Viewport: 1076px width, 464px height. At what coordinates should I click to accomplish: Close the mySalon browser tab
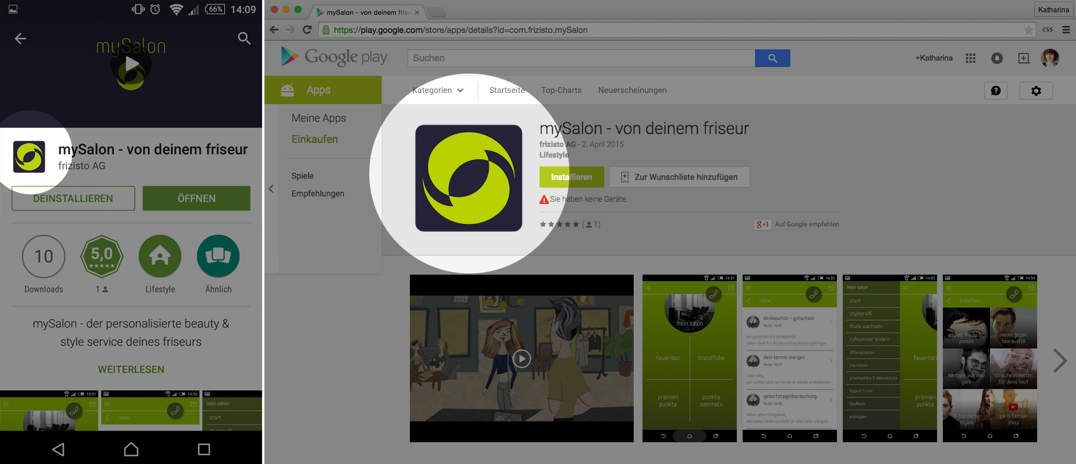[417, 12]
